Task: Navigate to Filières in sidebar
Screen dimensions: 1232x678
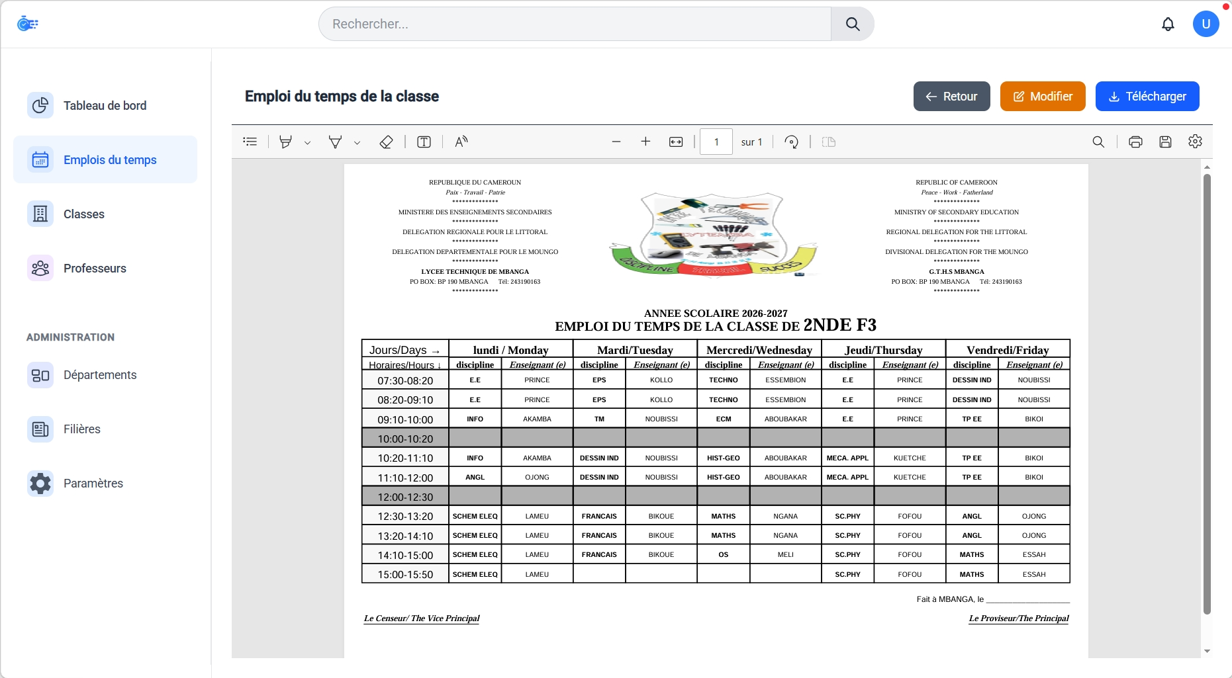Action: coord(105,429)
